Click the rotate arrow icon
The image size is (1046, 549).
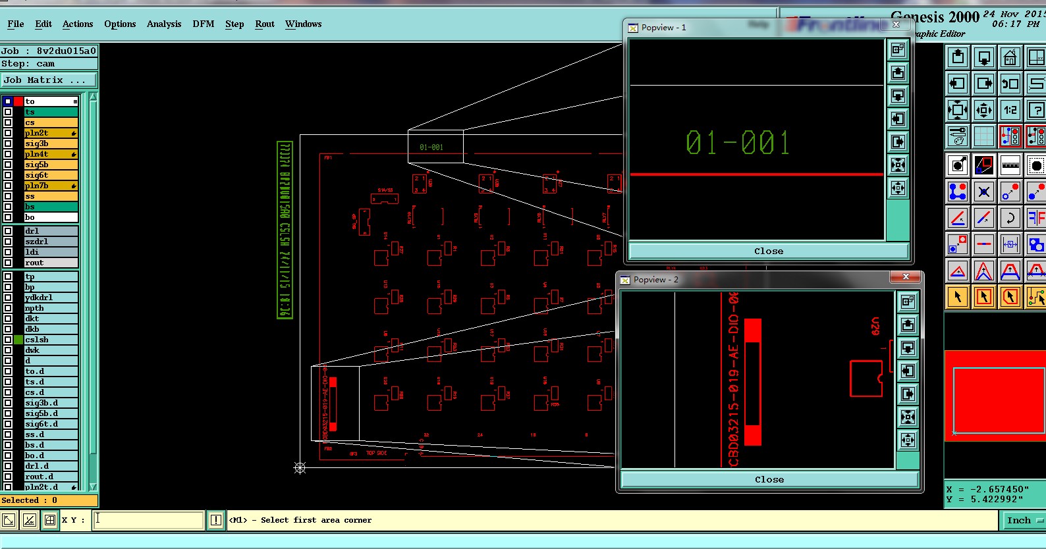[1010, 217]
